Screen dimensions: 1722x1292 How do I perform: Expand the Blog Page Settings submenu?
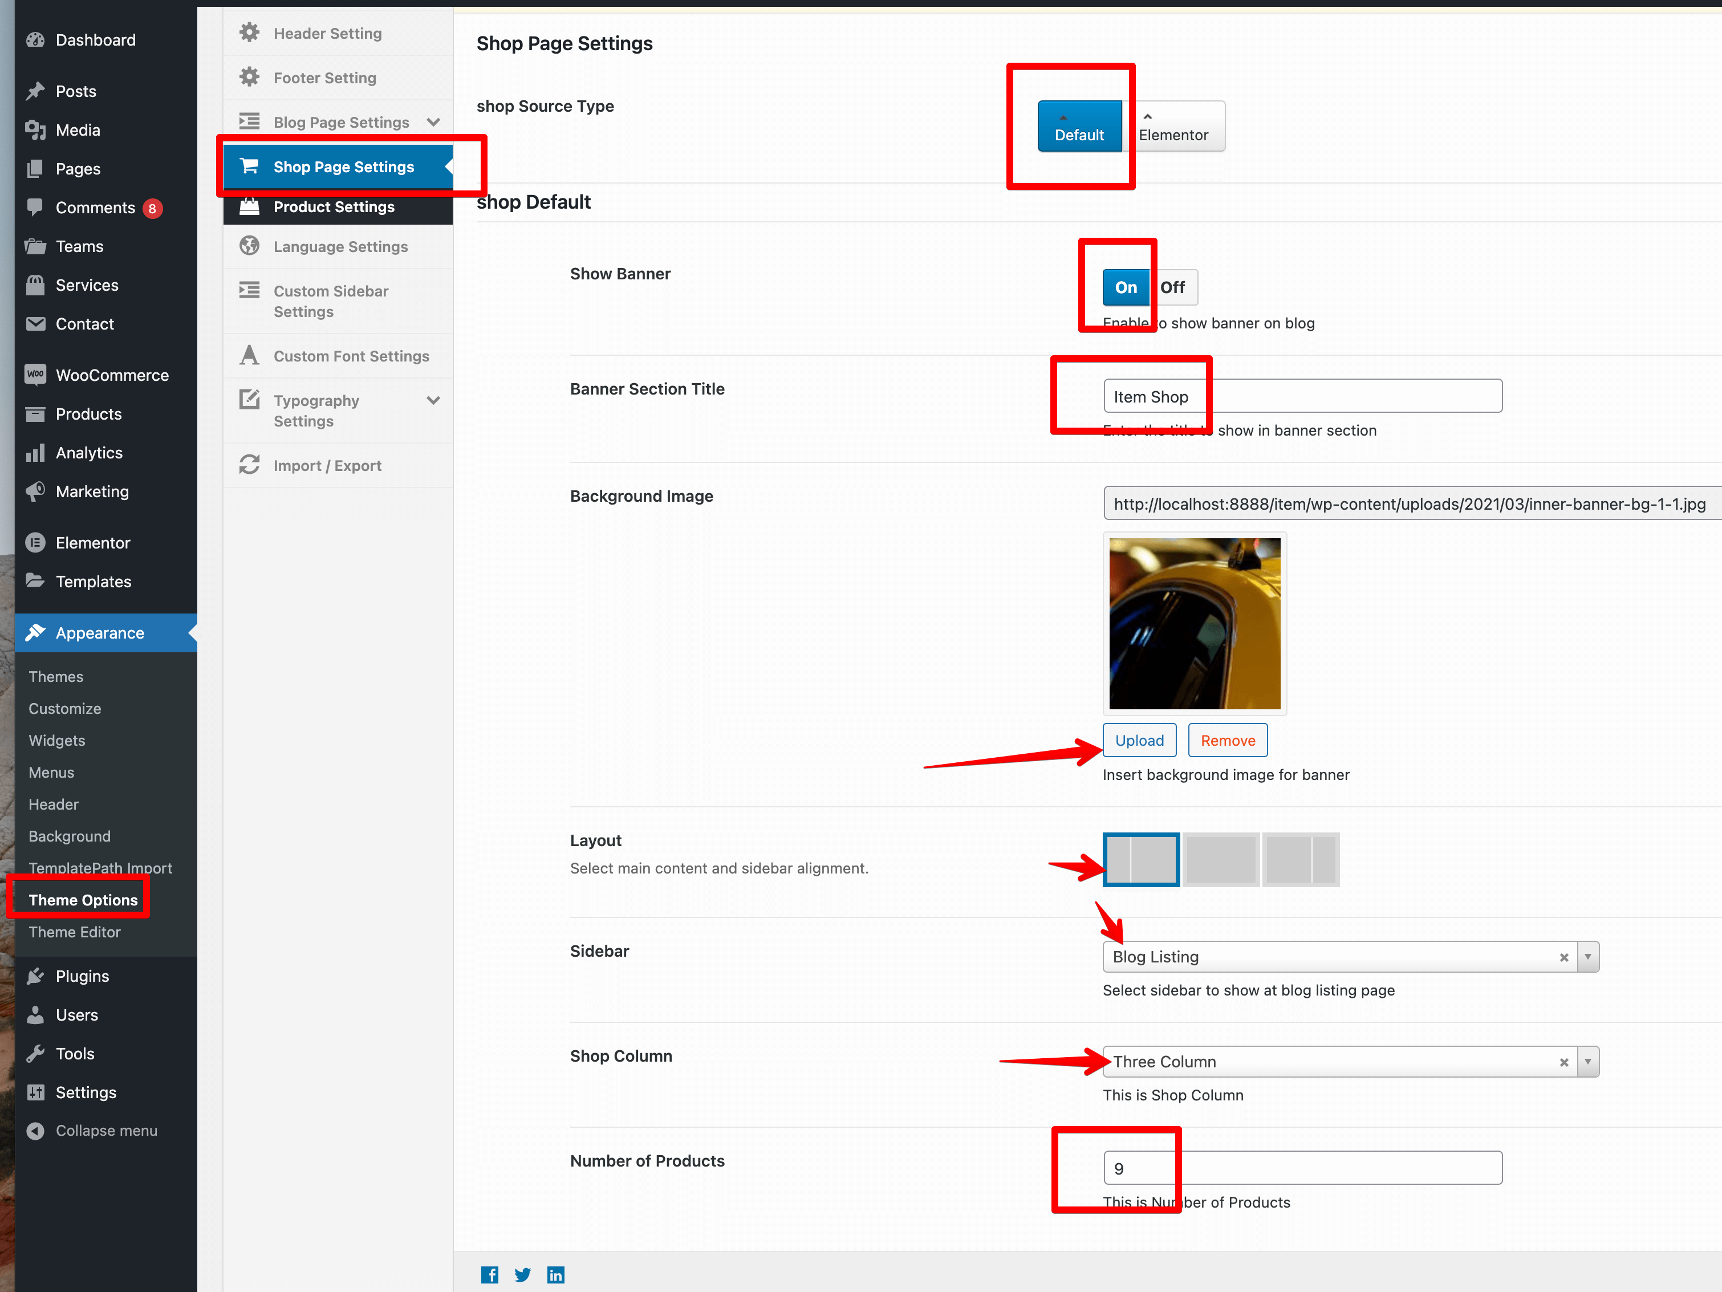[433, 122]
